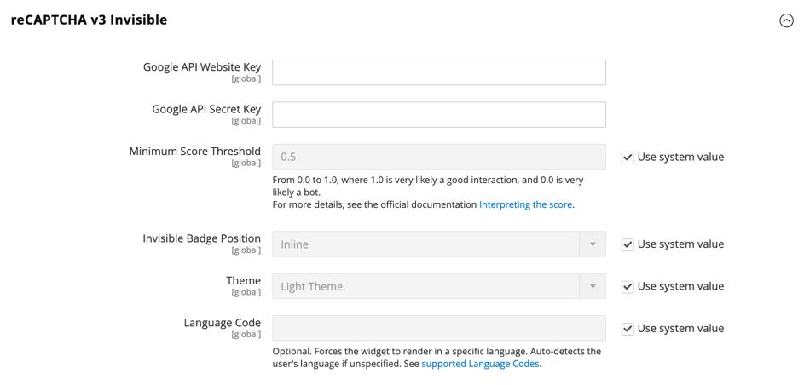
Task: Toggle Use system value for Invisible Badge Position
Action: (x=628, y=244)
